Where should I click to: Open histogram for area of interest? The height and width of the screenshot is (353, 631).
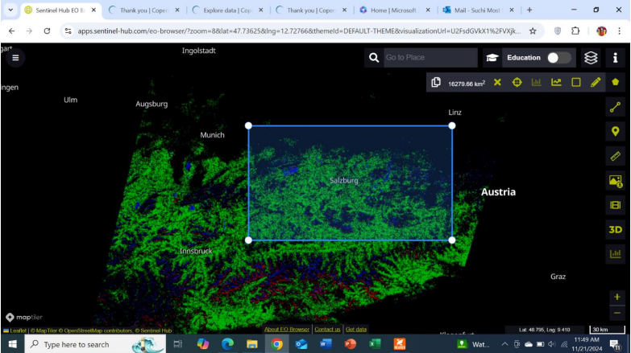[x=537, y=82]
